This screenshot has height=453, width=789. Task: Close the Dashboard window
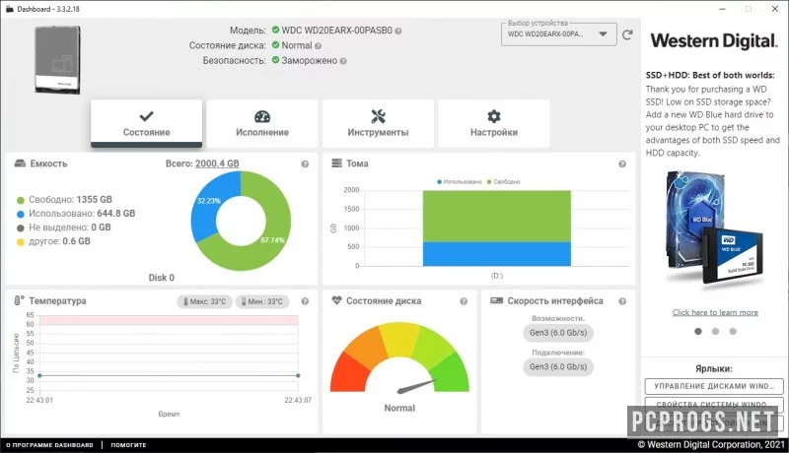pyautogui.click(x=775, y=9)
